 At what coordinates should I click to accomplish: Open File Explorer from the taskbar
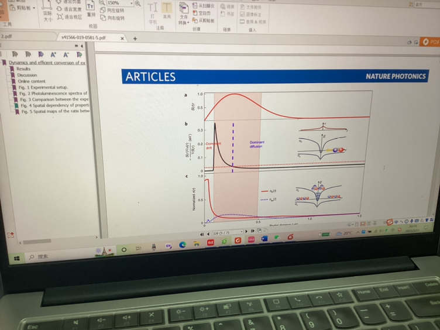tap(197, 244)
